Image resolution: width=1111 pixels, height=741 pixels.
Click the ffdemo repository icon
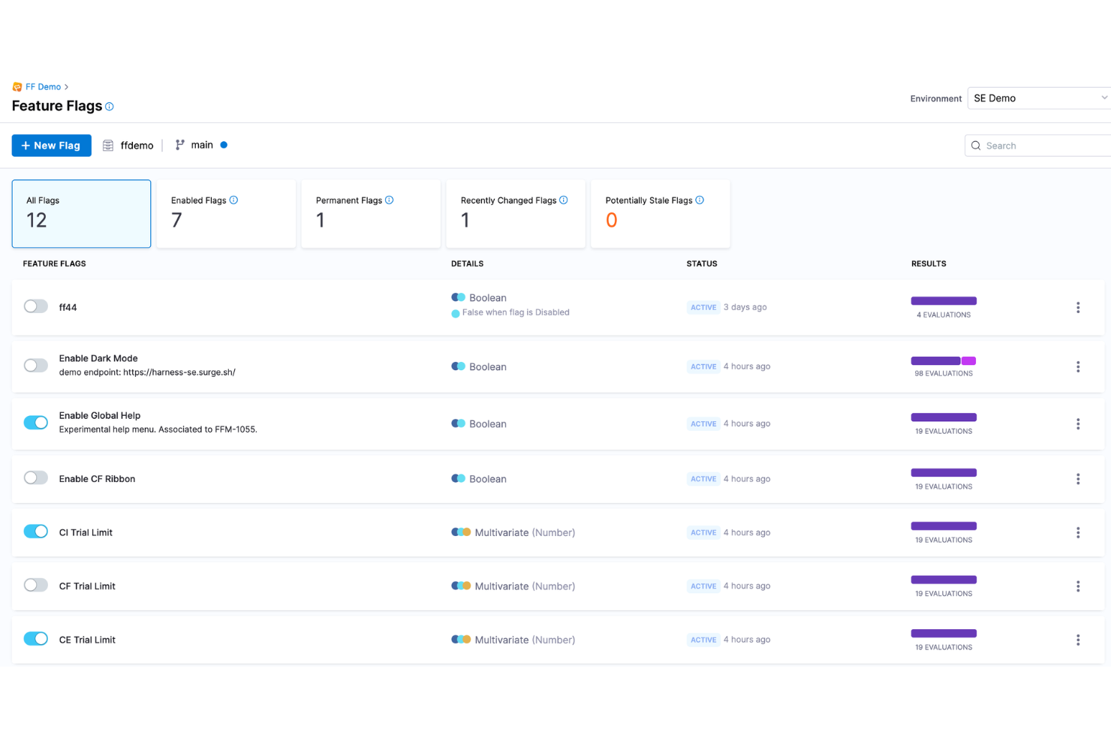point(108,146)
